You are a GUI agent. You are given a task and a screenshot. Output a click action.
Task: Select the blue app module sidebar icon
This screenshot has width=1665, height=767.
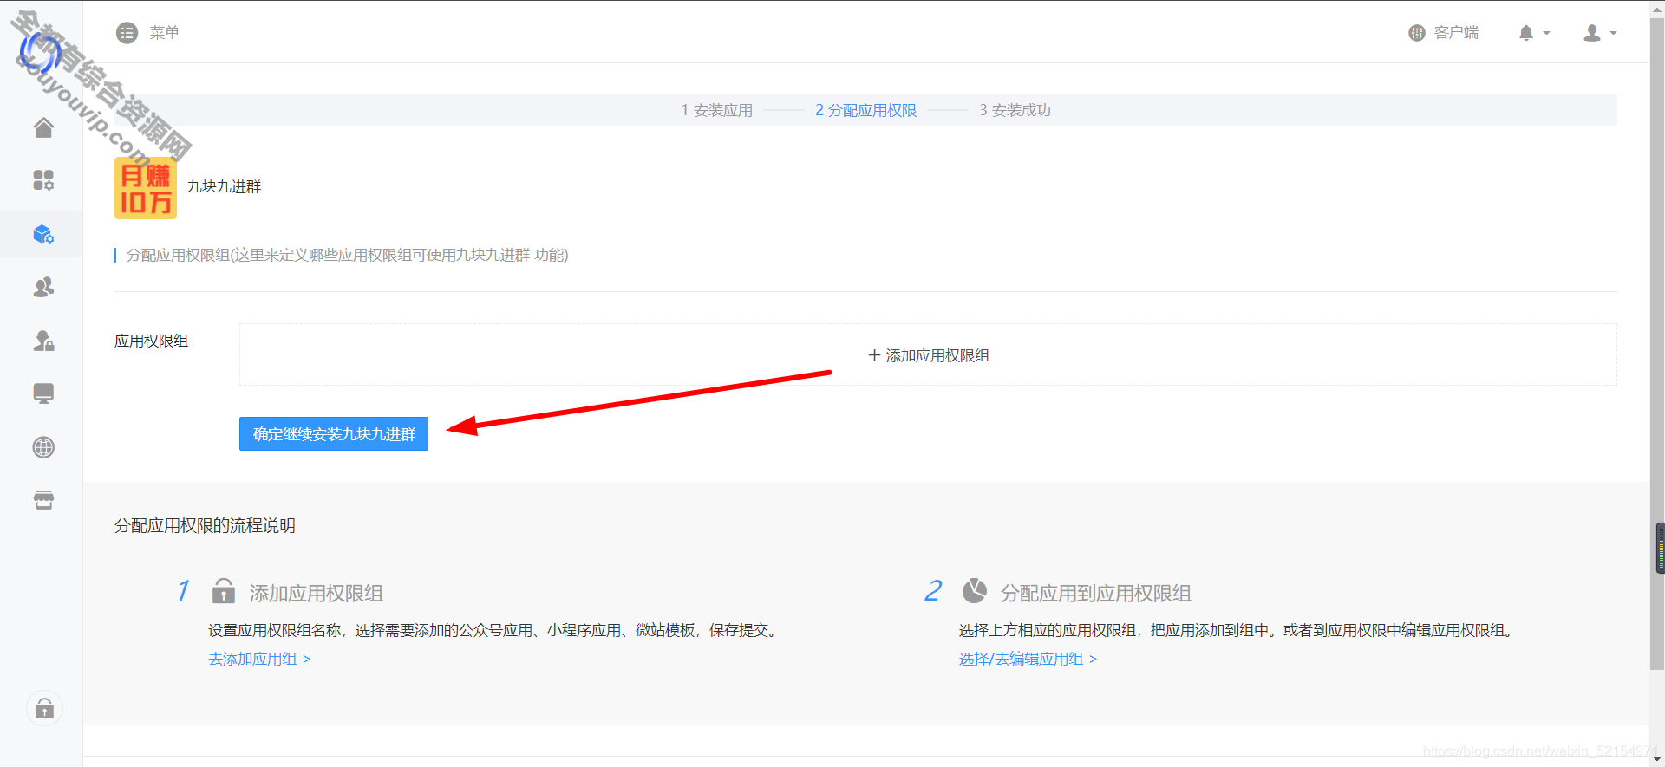click(43, 234)
